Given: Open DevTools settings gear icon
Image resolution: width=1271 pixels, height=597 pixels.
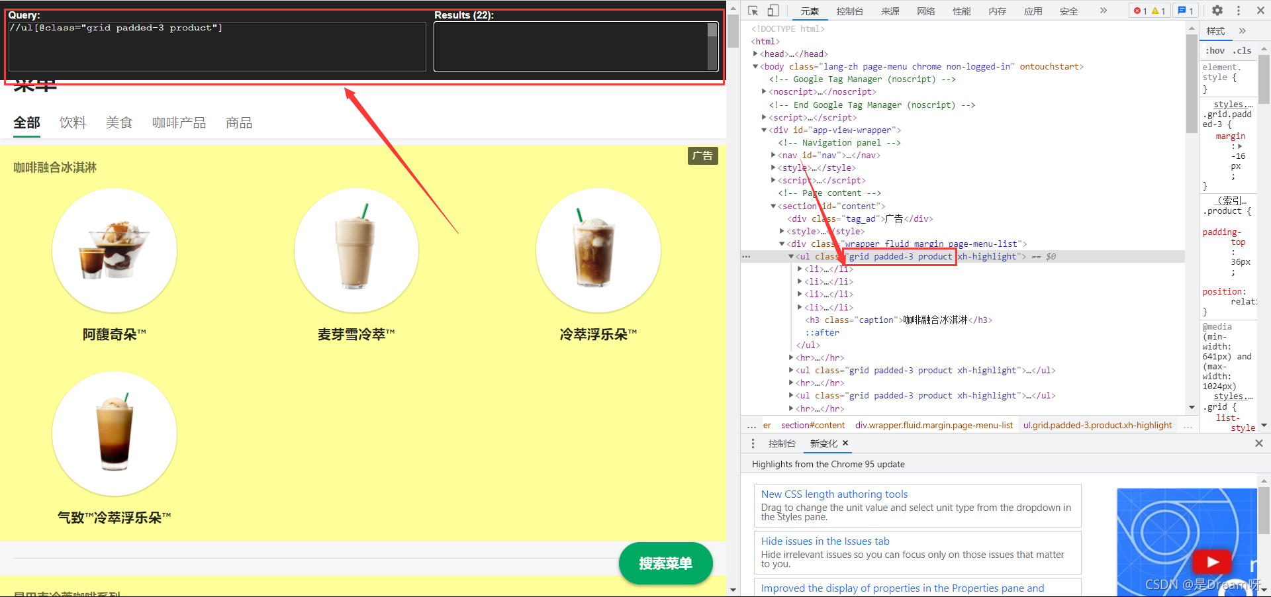Looking at the screenshot, I should [x=1217, y=11].
